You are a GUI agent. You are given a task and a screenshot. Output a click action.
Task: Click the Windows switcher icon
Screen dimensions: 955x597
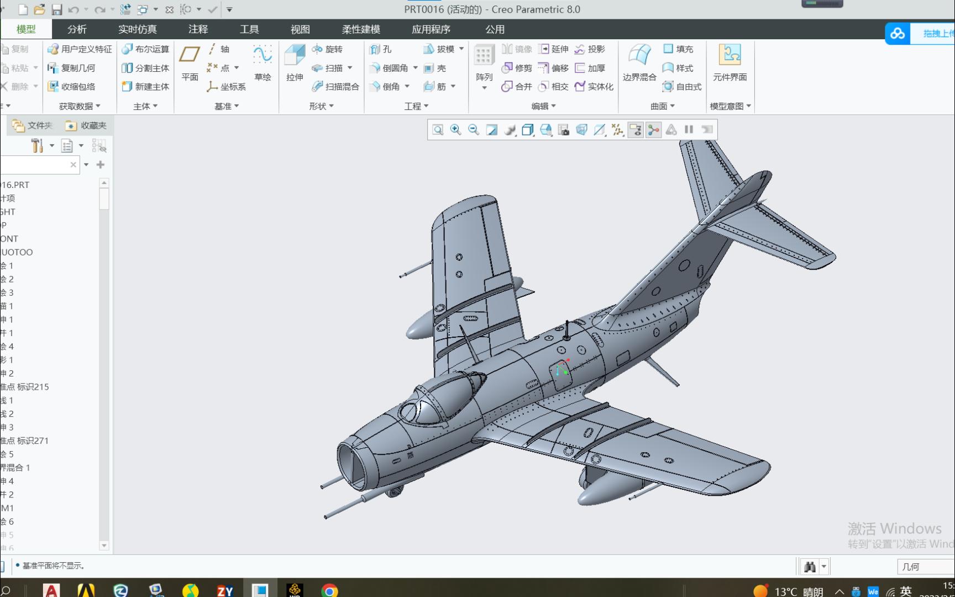(x=143, y=9)
